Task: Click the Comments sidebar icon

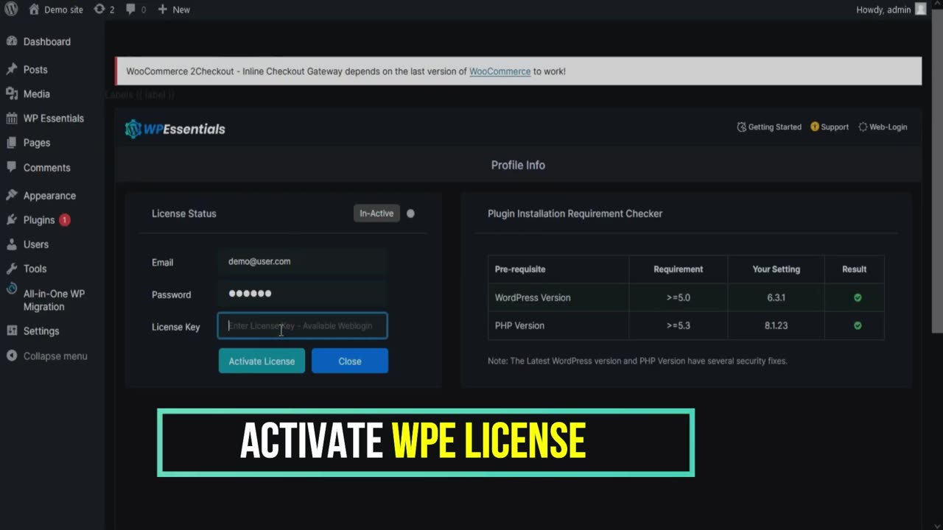Action: coord(12,167)
